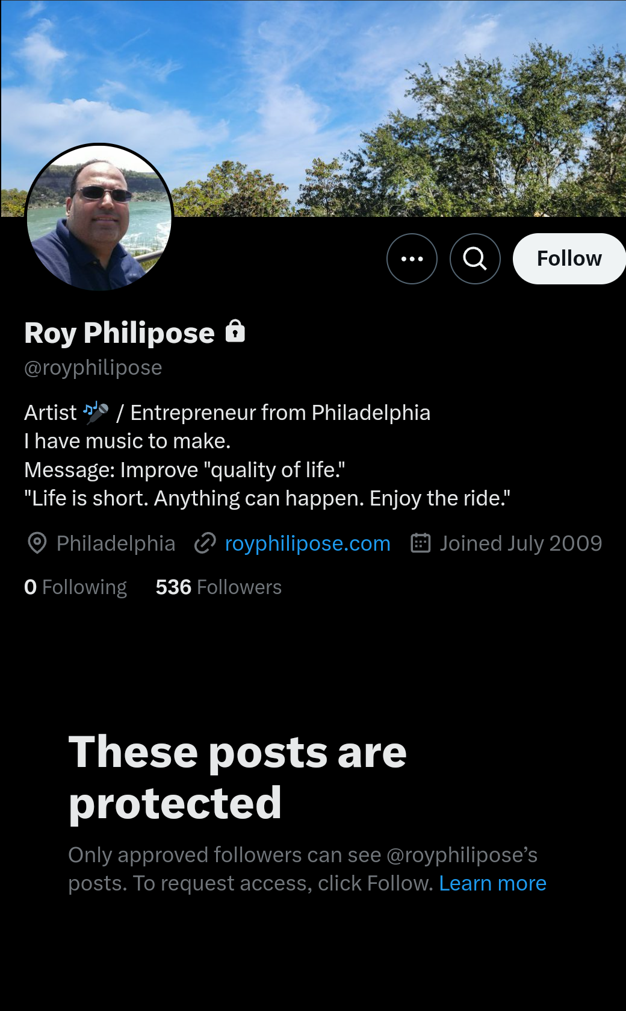Click the Roy Philipose display name
The image size is (626, 1011).
[x=119, y=333]
